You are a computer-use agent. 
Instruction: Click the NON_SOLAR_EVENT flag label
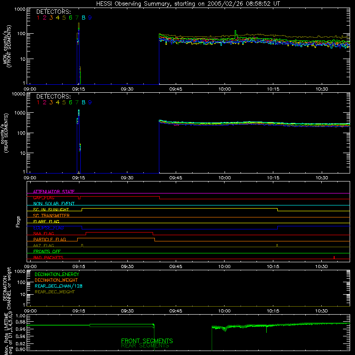[54, 204]
